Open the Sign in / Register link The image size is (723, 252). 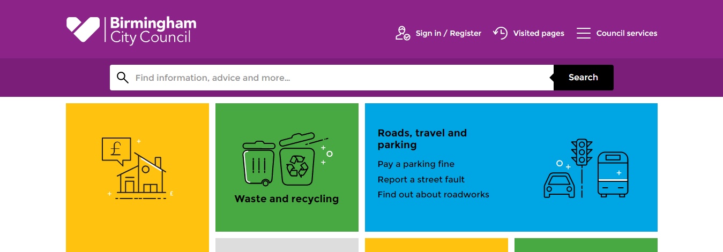click(449, 33)
